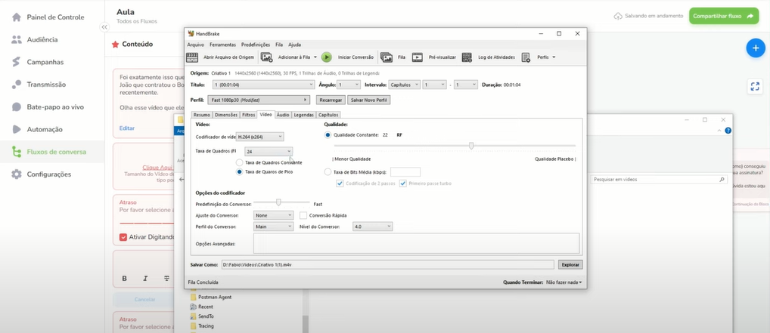Click the bold formatting icon
This screenshot has height=333, width=770.
pyautogui.click(x=124, y=279)
